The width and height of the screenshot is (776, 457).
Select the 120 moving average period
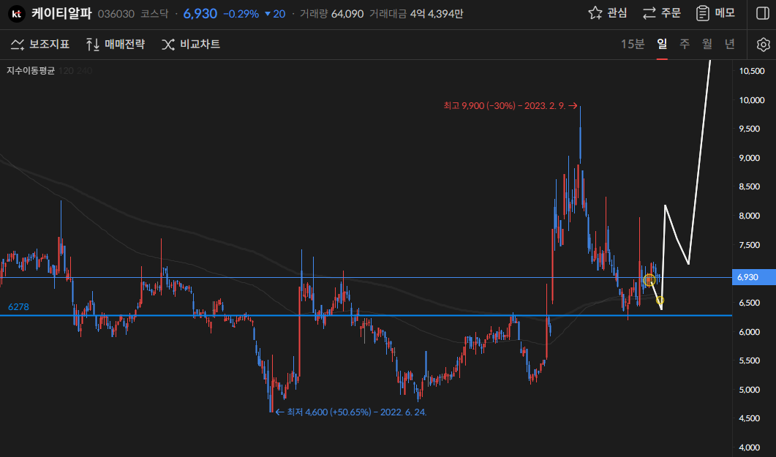coord(66,71)
